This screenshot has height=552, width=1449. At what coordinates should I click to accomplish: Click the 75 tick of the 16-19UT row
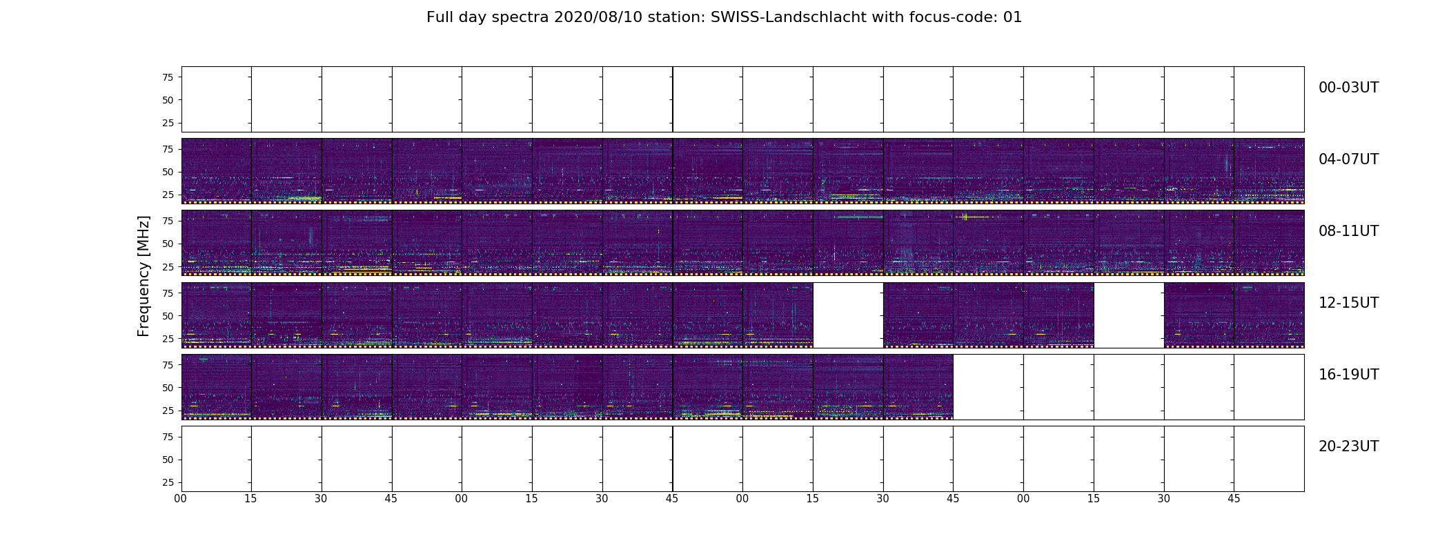click(168, 365)
